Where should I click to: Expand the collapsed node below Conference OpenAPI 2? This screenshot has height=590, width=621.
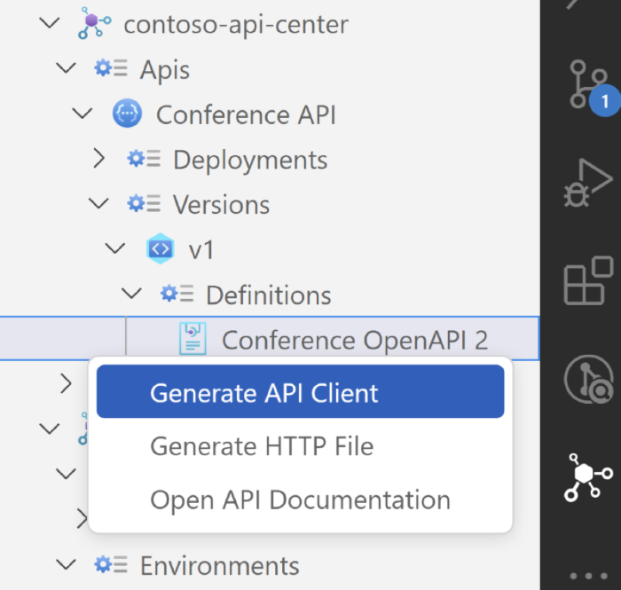click(67, 383)
